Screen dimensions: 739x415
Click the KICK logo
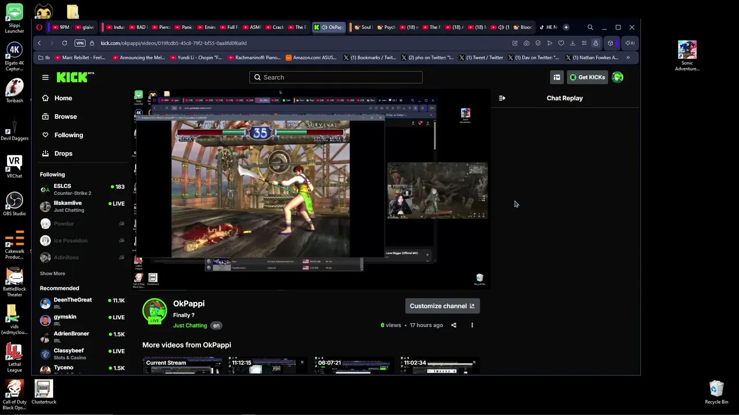click(x=75, y=77)
